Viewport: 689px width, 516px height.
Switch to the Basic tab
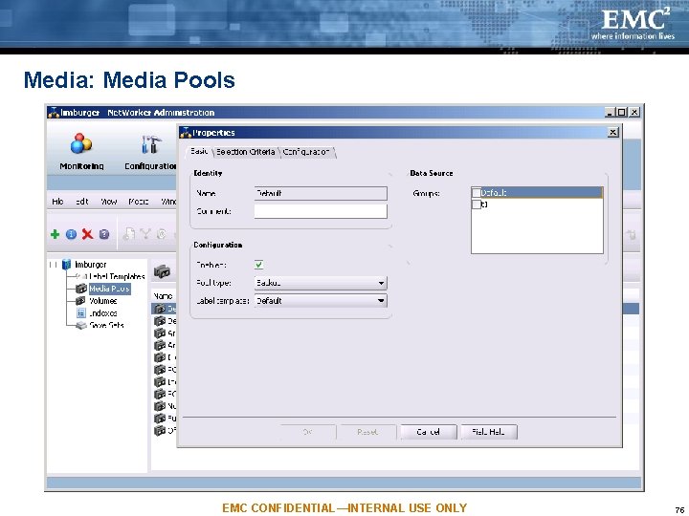[199, 151]
